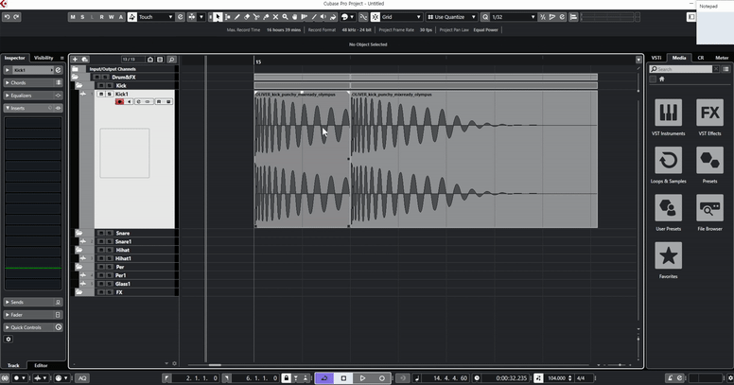Image resolution: width=734 pixels, height=385 pixels.
Task: Open the 1/32 quantize preset dropdown
Action: point(513,17)
